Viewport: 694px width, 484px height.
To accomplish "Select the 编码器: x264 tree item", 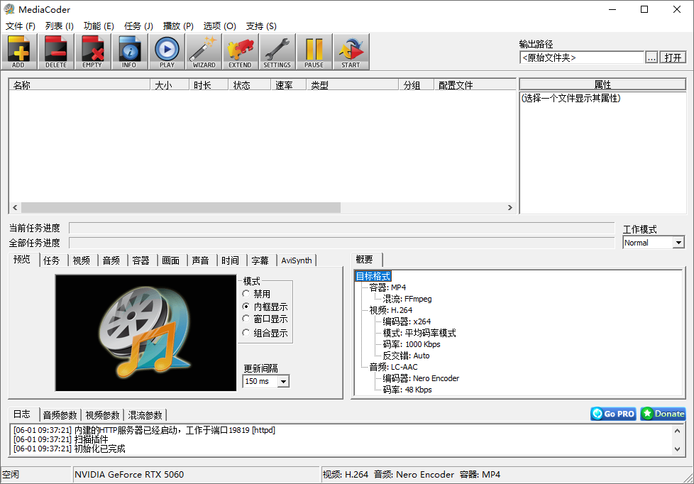I will tap(407, 321).
